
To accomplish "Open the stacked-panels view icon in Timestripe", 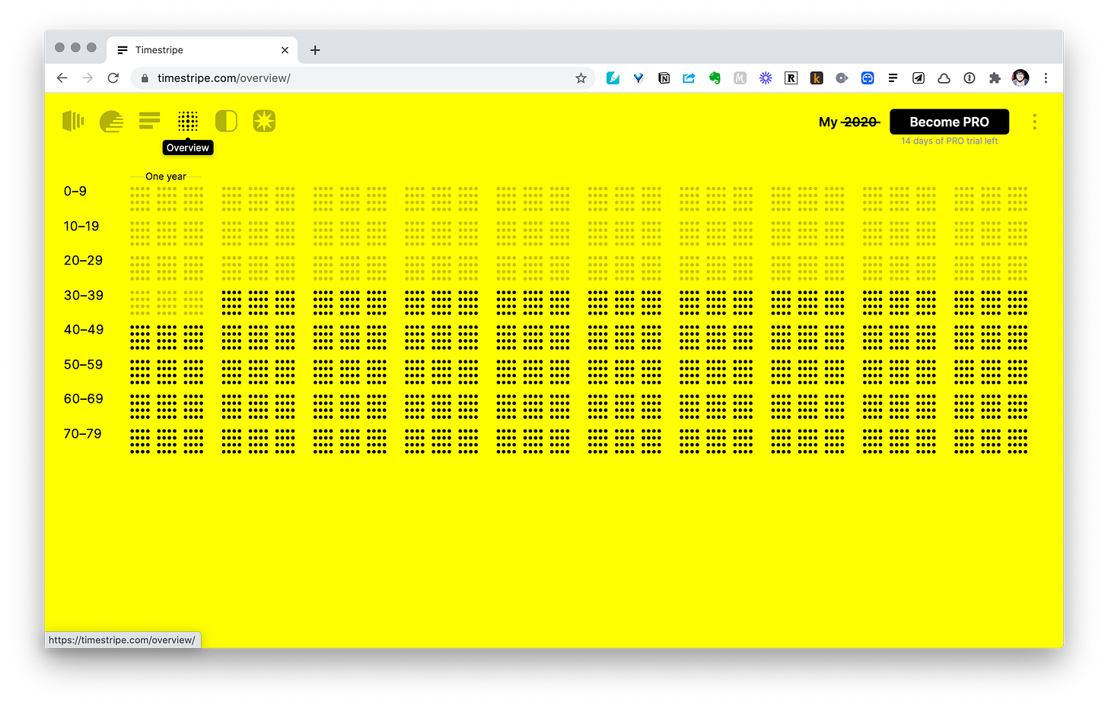I will (x=73, y=121).
